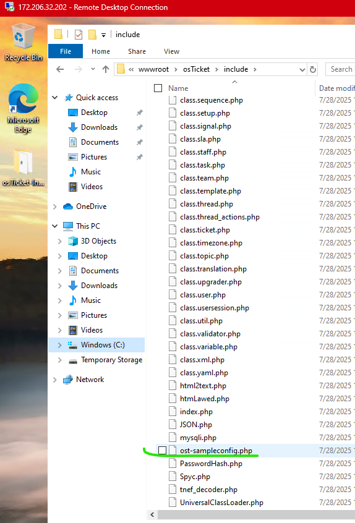Expand the Network tree node
The width and height of the screenshot is (355, 523).
[54, 380]
